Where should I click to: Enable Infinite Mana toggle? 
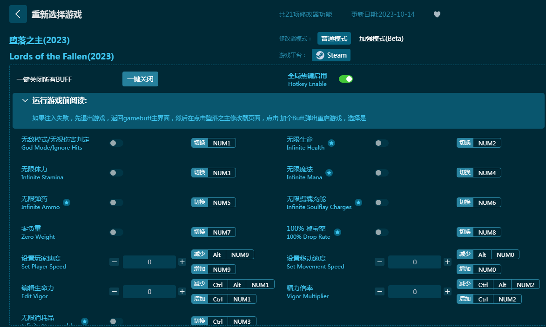pyautogui.click(x=382, y=173)
